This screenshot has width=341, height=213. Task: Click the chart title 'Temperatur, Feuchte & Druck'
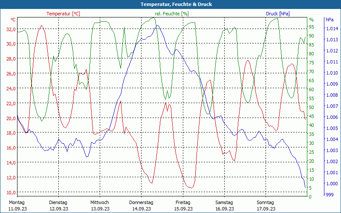(170, 4)
